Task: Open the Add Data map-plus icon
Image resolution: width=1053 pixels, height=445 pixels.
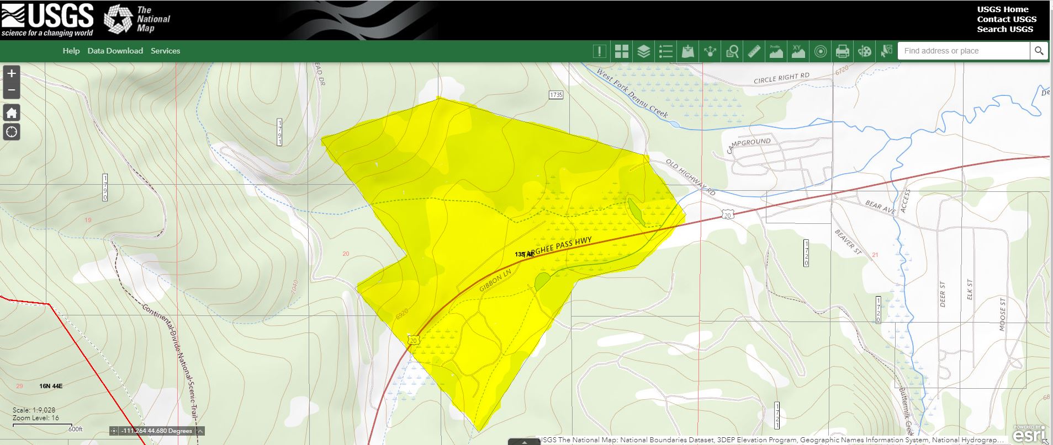Action: [688, 51]
